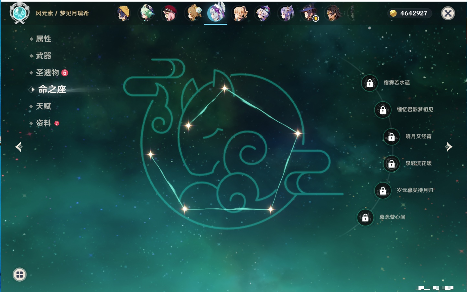Screen dimensions: 467x292
Task: Click the constellation name 晓月又经宵
Action: click(x=418, y=136)
